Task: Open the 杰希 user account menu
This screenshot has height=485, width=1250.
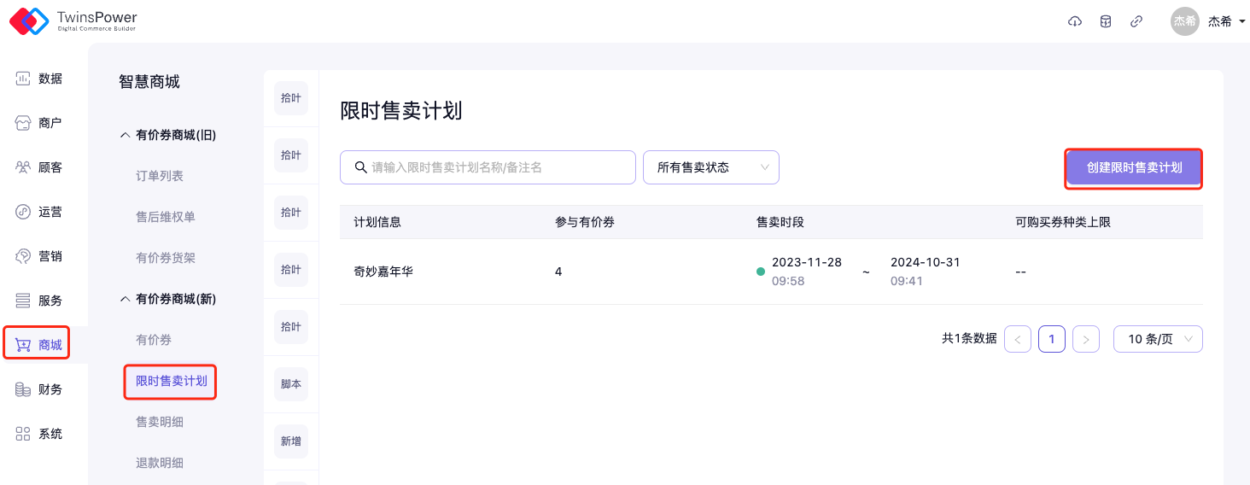Action: point(1209,21)
